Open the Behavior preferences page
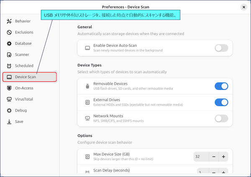Image resolution: width=251 pixels, height=177 pixels. click(30, 21)
